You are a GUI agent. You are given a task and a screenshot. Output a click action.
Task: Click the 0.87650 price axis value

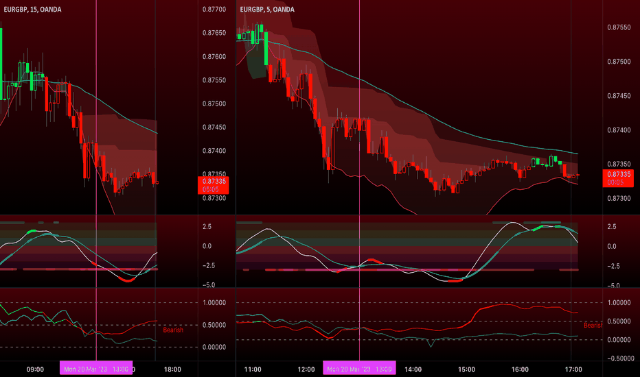point(214,33)
